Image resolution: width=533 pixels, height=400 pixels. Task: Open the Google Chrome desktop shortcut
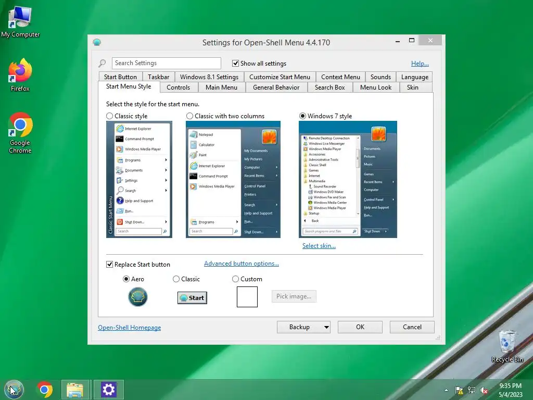click(20, 133)
